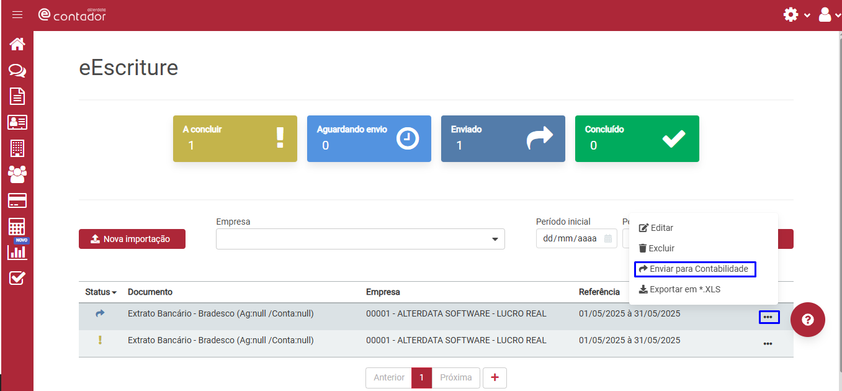This screenshot has height=391, width=842.
Task: Click the red help question mark button
Action: coord(807,320)
